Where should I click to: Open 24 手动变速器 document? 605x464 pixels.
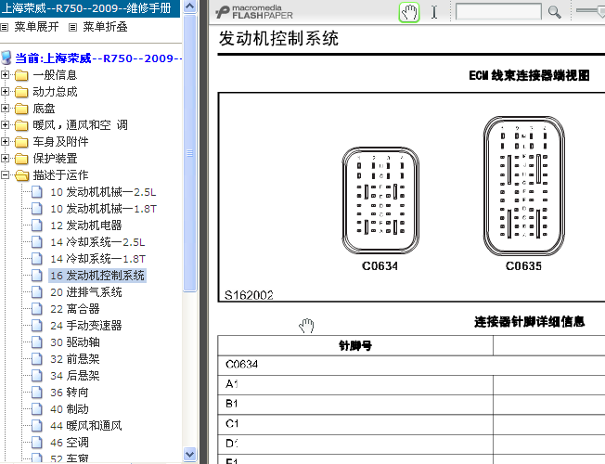point(86,326)
